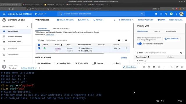The height and width of the screenshot is (104, 186).
Task: Click CREATE INSTANCE button
Action: point(65,20)
